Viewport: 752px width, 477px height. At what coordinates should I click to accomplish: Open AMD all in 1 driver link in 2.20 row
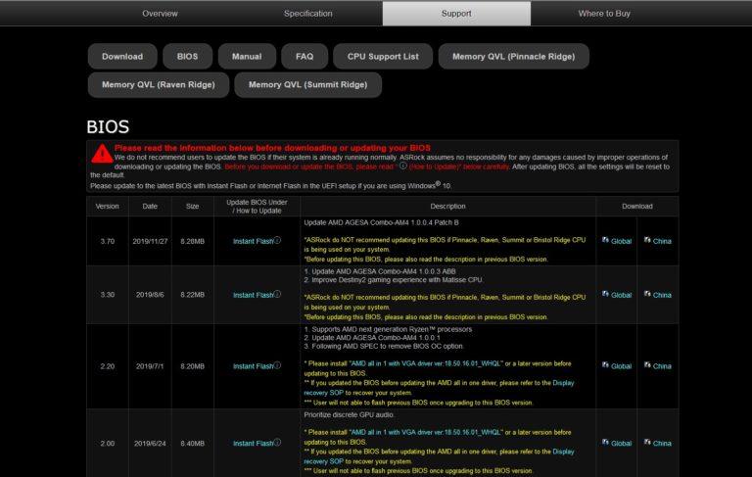[426, 363]
